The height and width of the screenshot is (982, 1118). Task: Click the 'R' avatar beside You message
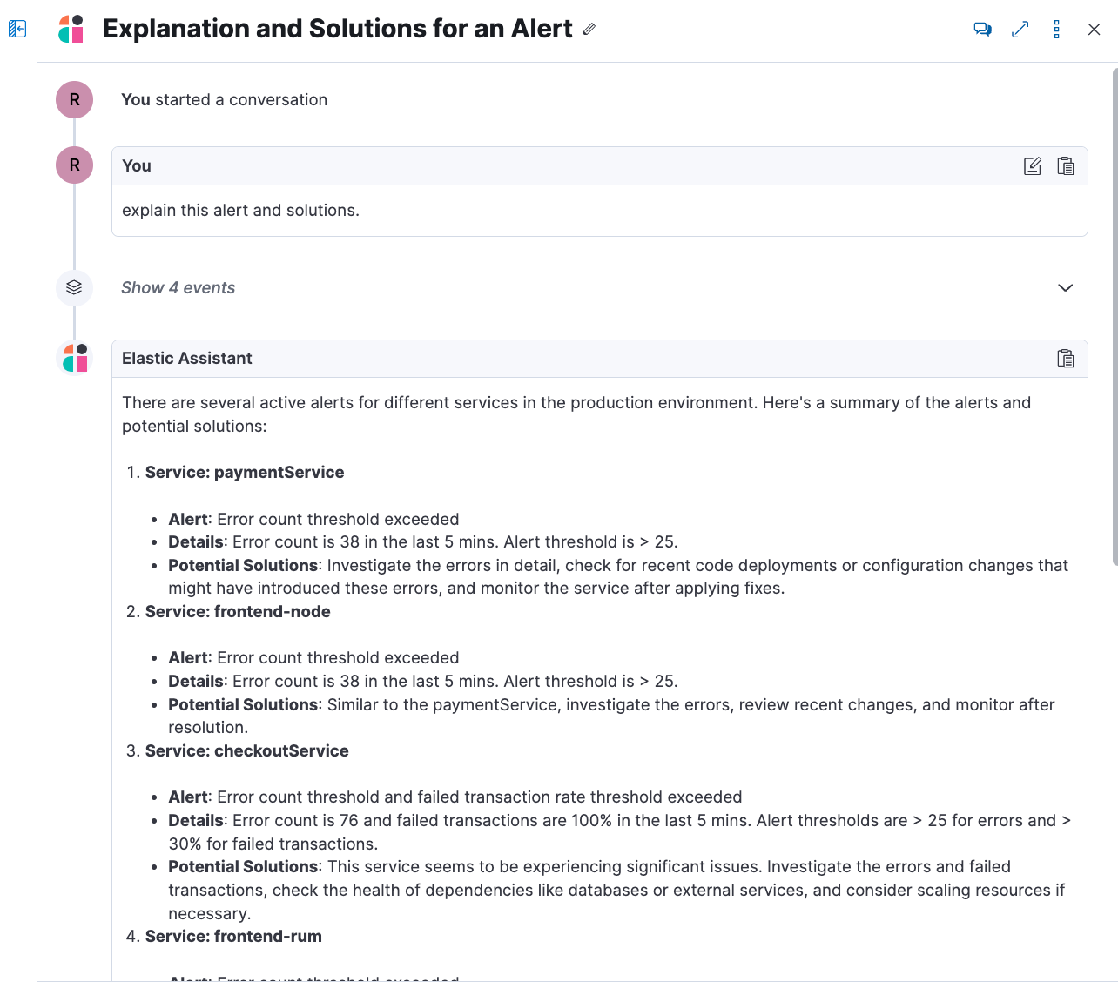click(75, 165)
